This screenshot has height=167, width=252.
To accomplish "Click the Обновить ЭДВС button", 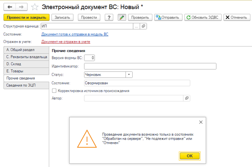I will (x=203, y=18).
